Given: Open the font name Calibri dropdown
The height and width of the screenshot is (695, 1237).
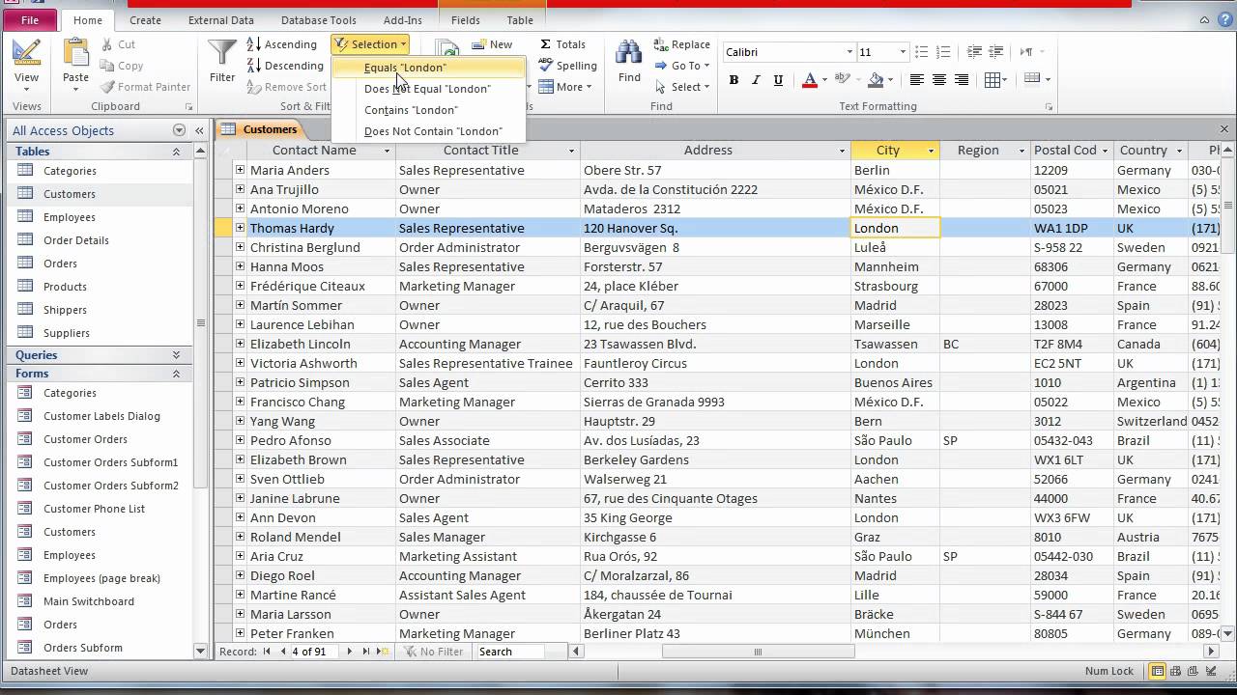Looking at the screenshot, I should 850,52.
